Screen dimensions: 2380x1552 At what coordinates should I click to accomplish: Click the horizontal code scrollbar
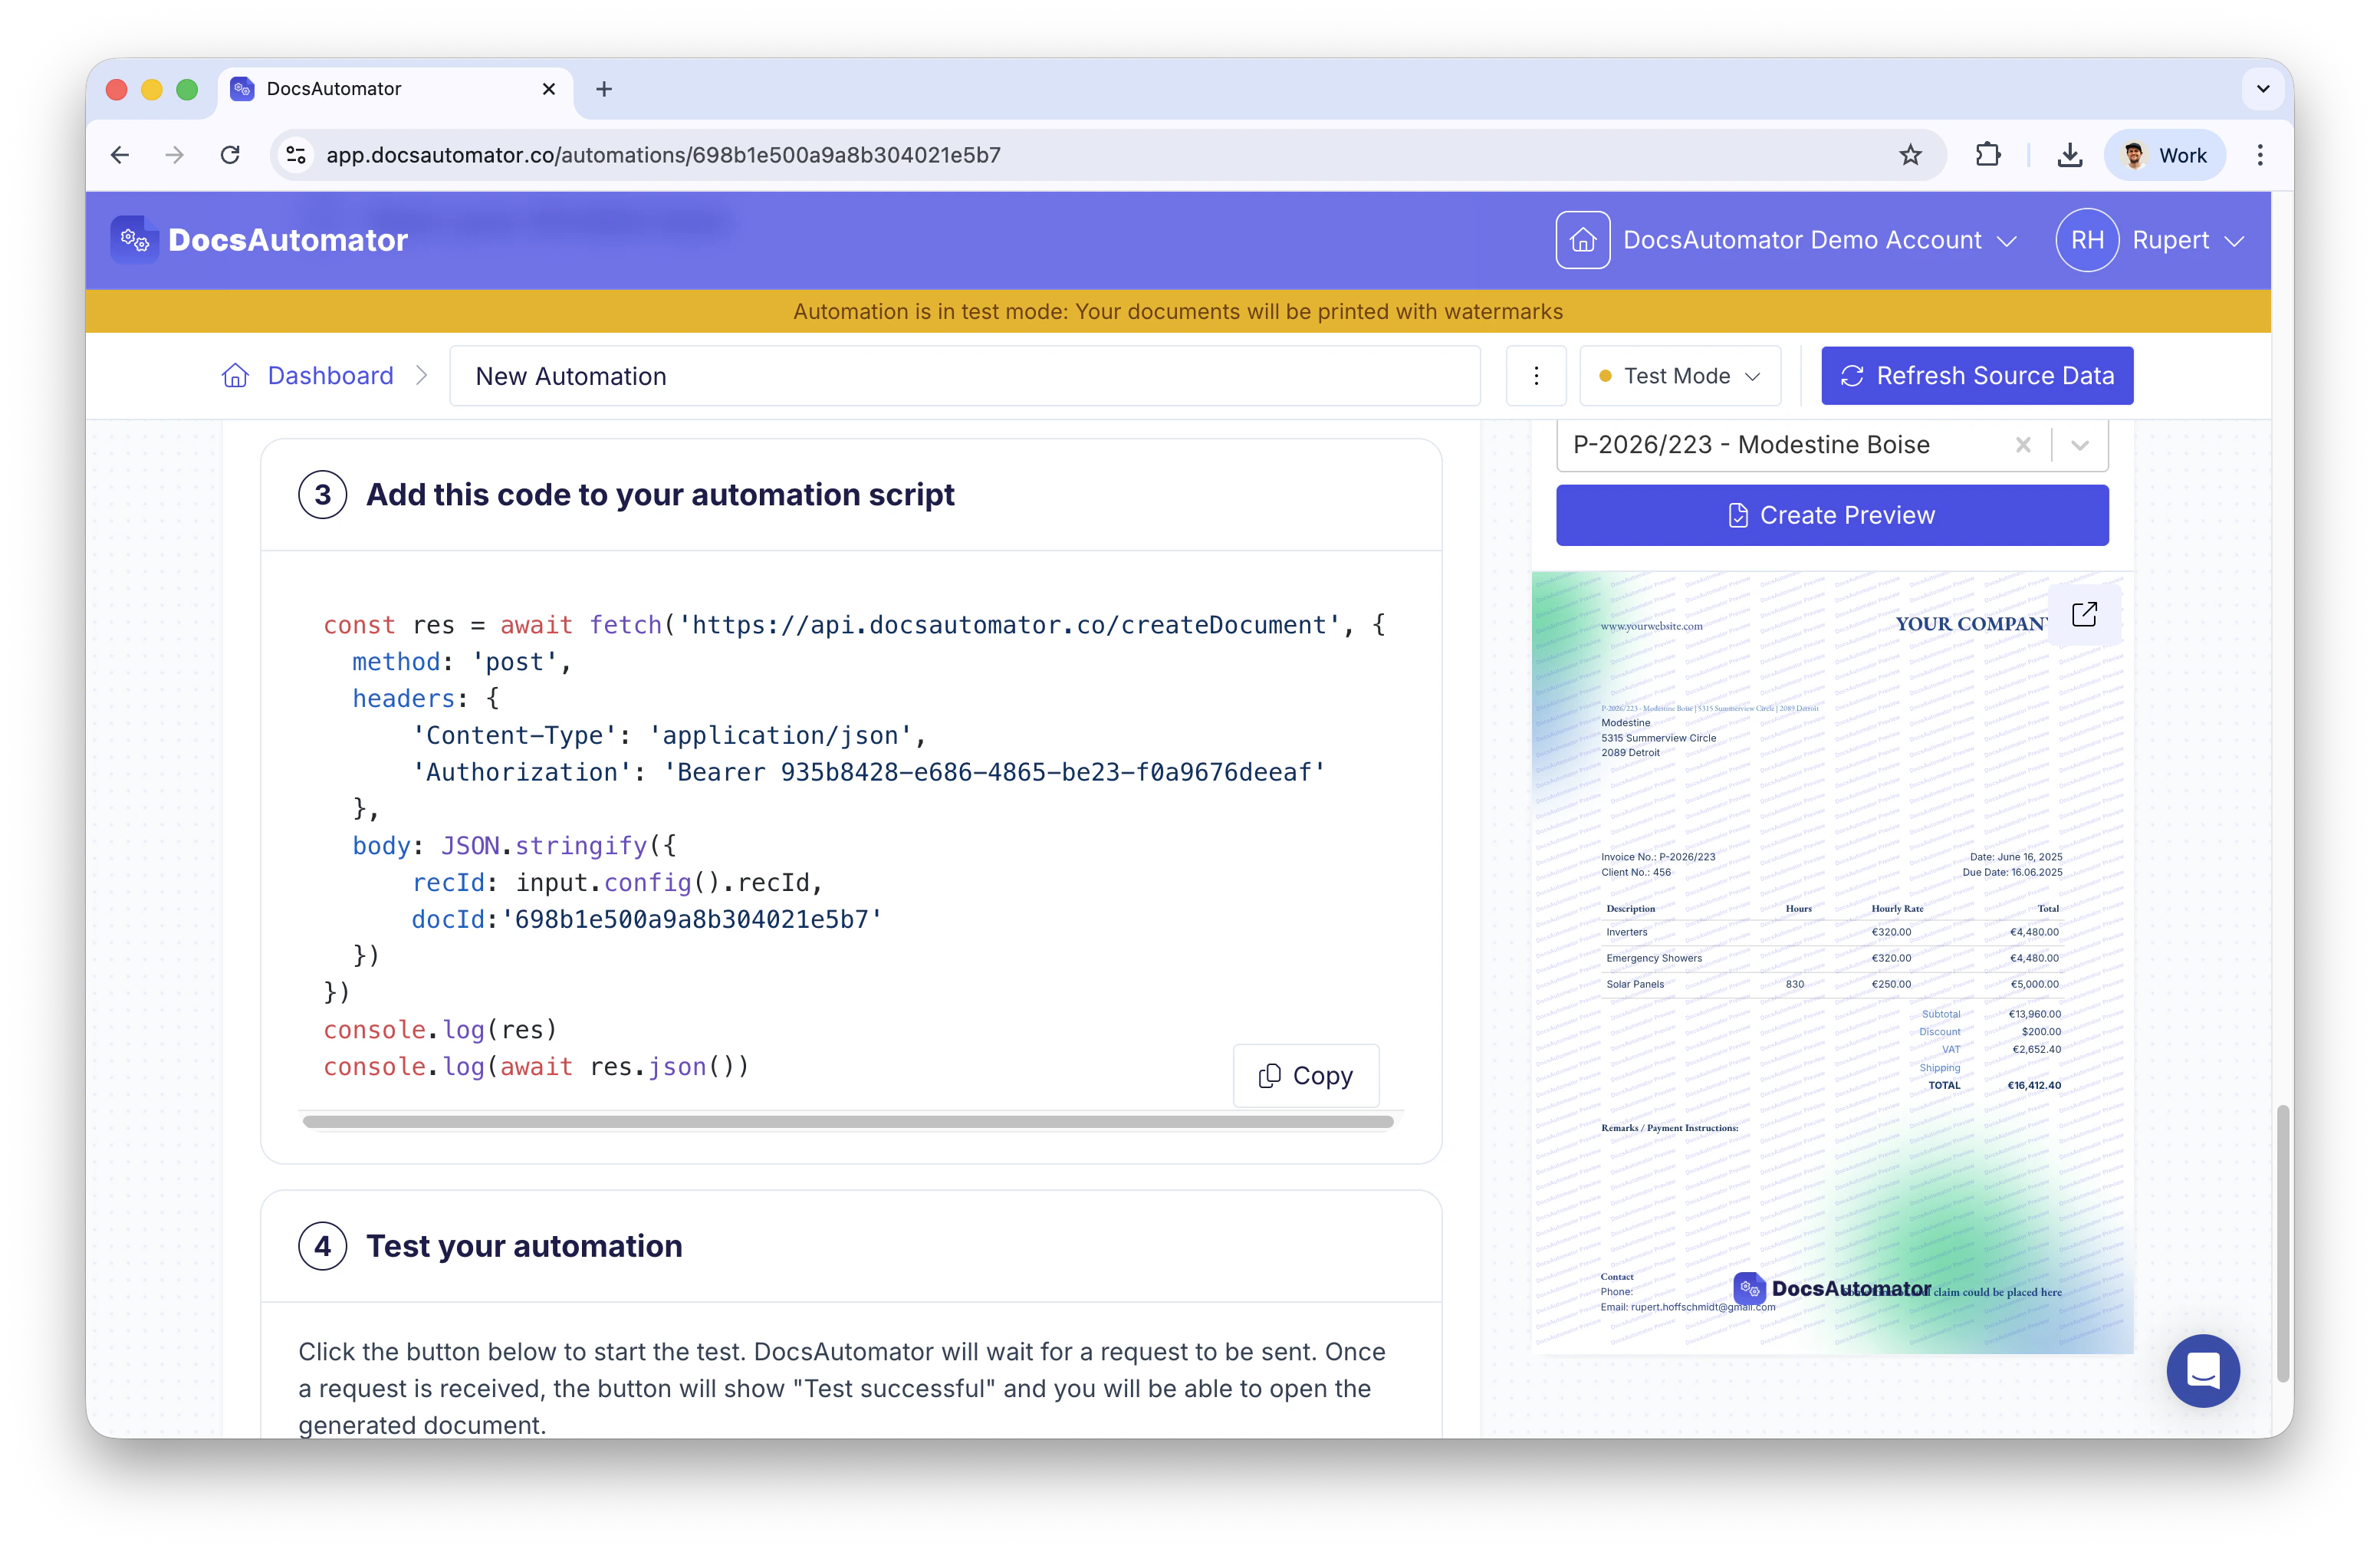[848, 1122]
